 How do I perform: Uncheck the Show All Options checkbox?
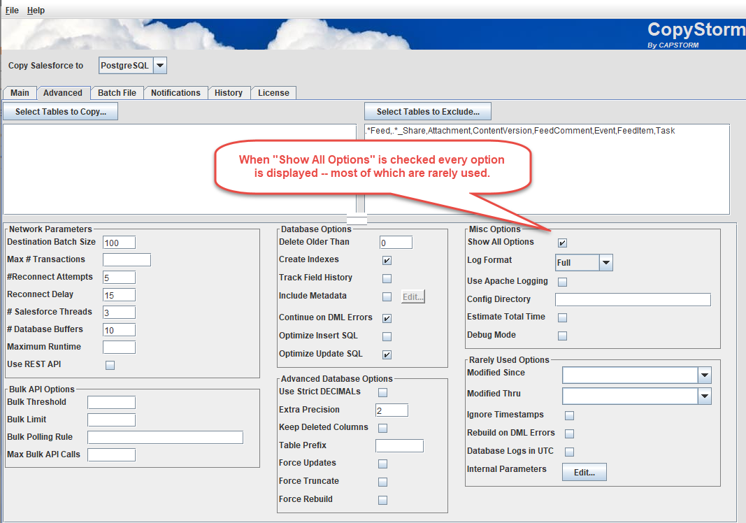pyautogui.click(x=562, y=243)
